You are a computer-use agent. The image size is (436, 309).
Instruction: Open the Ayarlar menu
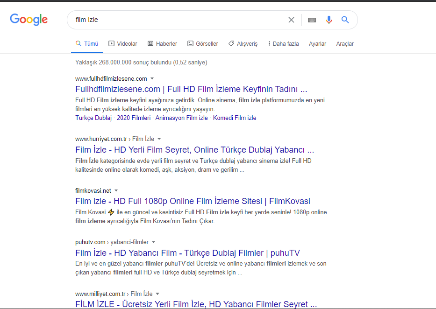pos(317,43)
